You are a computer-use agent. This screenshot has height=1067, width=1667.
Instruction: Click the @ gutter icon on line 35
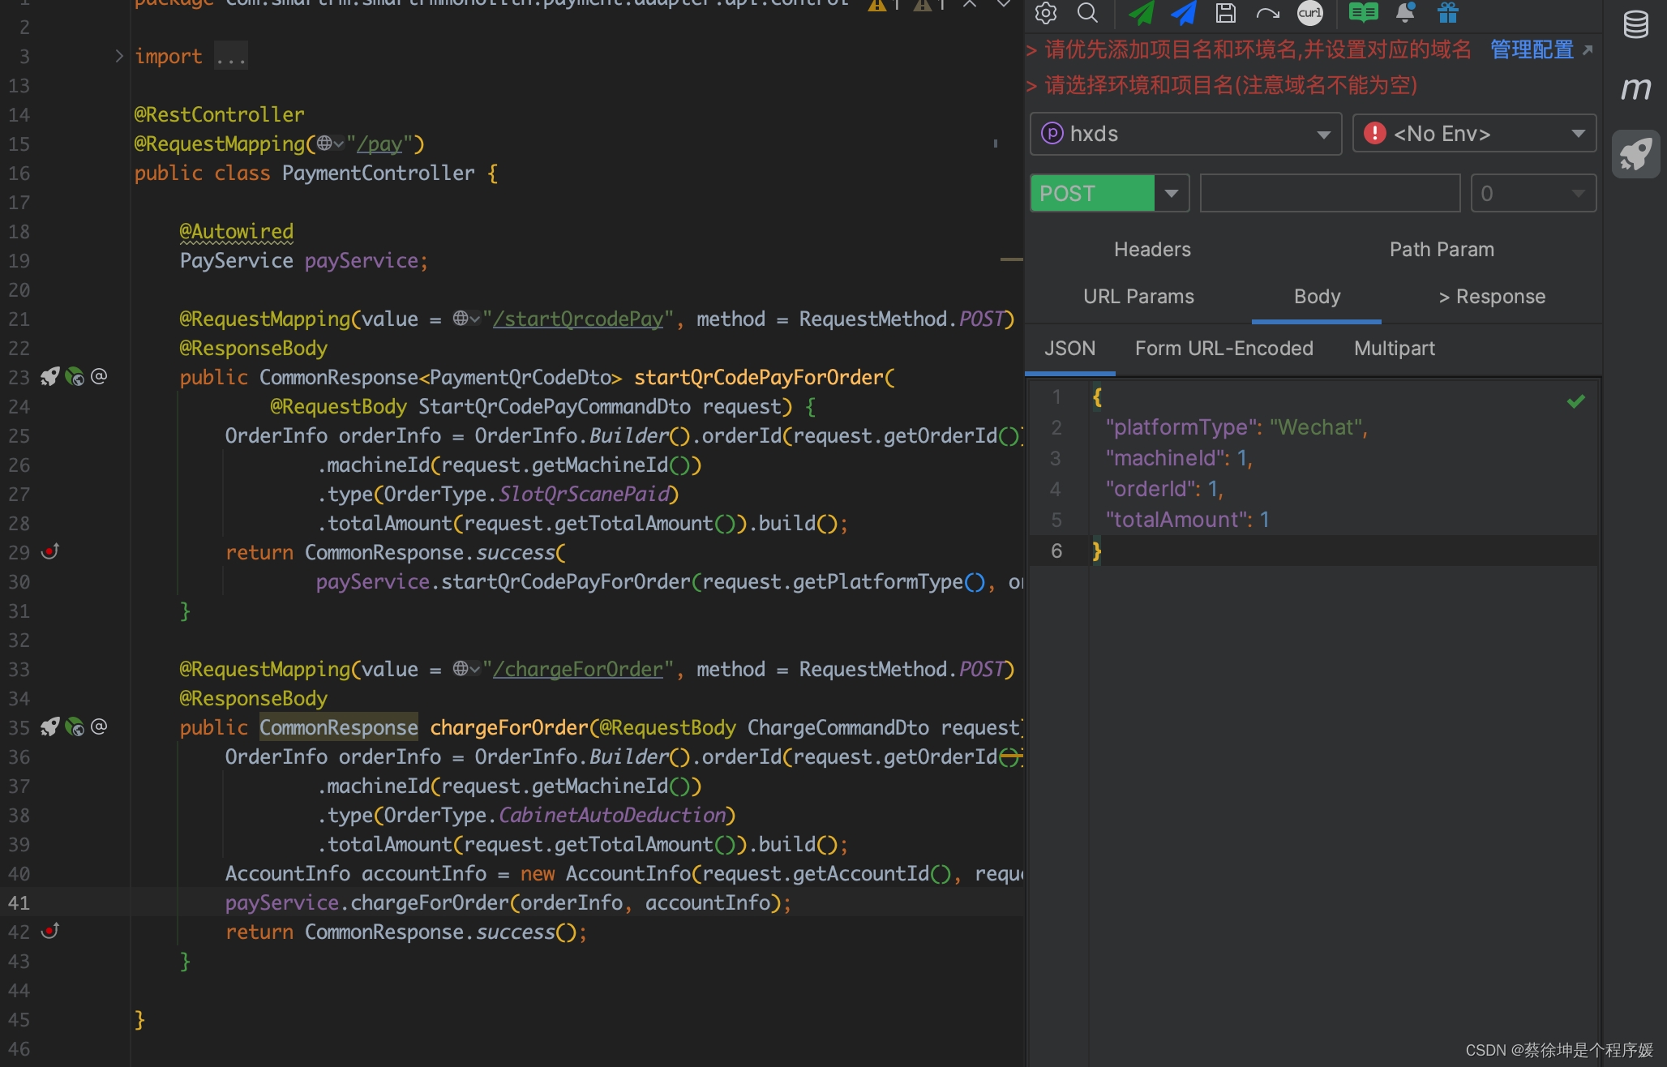[99, 726]
